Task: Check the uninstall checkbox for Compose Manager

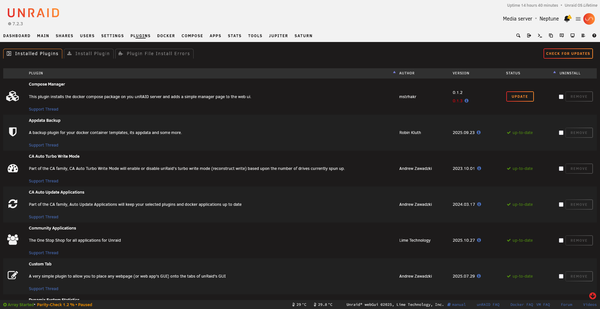Action: coord(561,96)
